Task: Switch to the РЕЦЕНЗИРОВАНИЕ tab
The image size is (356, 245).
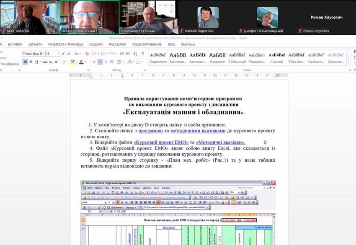Action: coord(147,44)
